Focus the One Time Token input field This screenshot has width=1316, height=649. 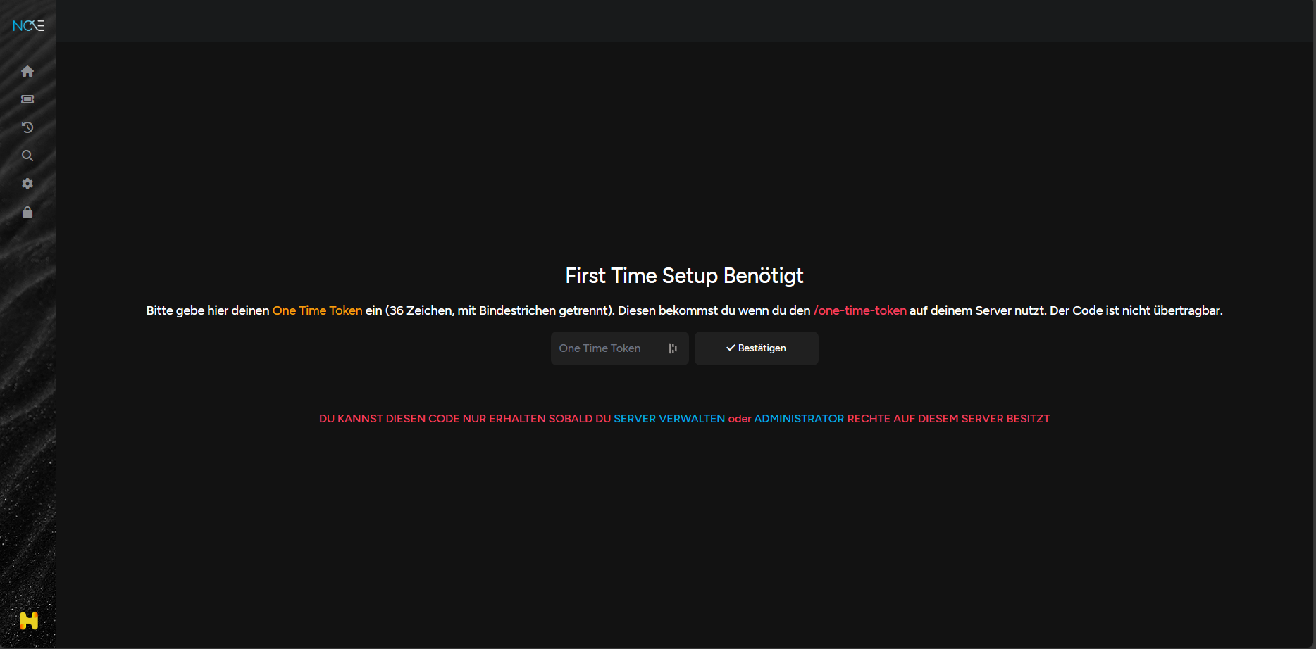[606, 348]
